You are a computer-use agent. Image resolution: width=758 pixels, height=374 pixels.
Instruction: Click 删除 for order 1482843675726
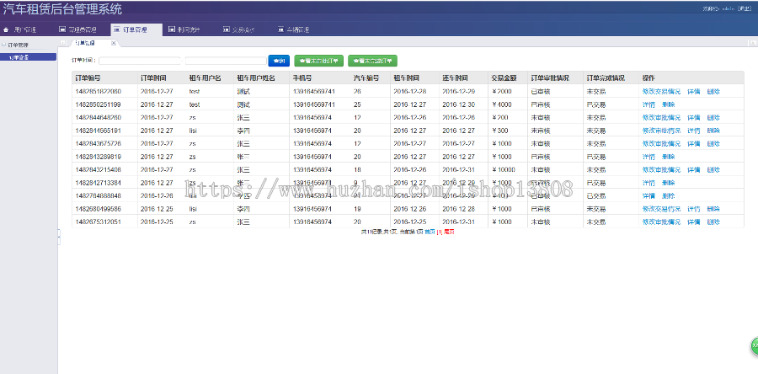(x=713, y=143)
